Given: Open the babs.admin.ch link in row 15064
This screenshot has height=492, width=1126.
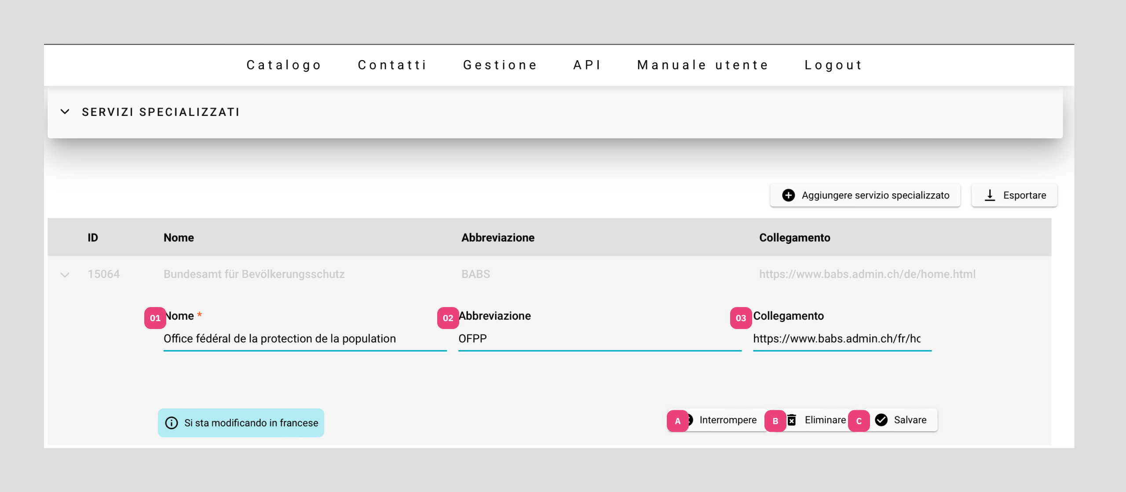Looking at the screenshot, I should [x=867, y=274].
